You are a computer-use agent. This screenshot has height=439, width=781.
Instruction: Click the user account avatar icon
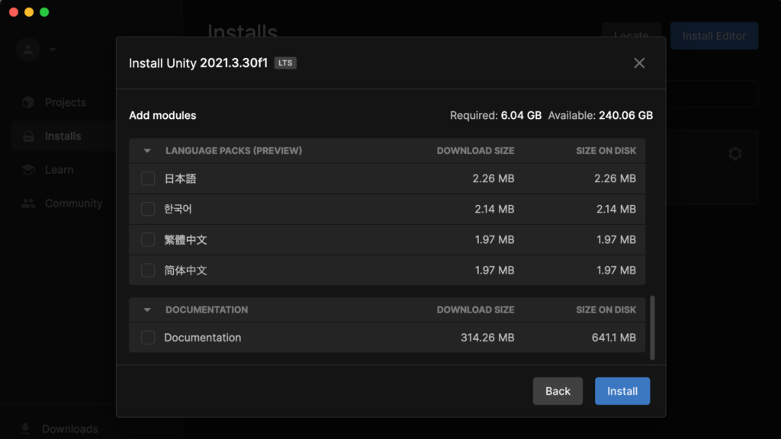coord(28,50)
